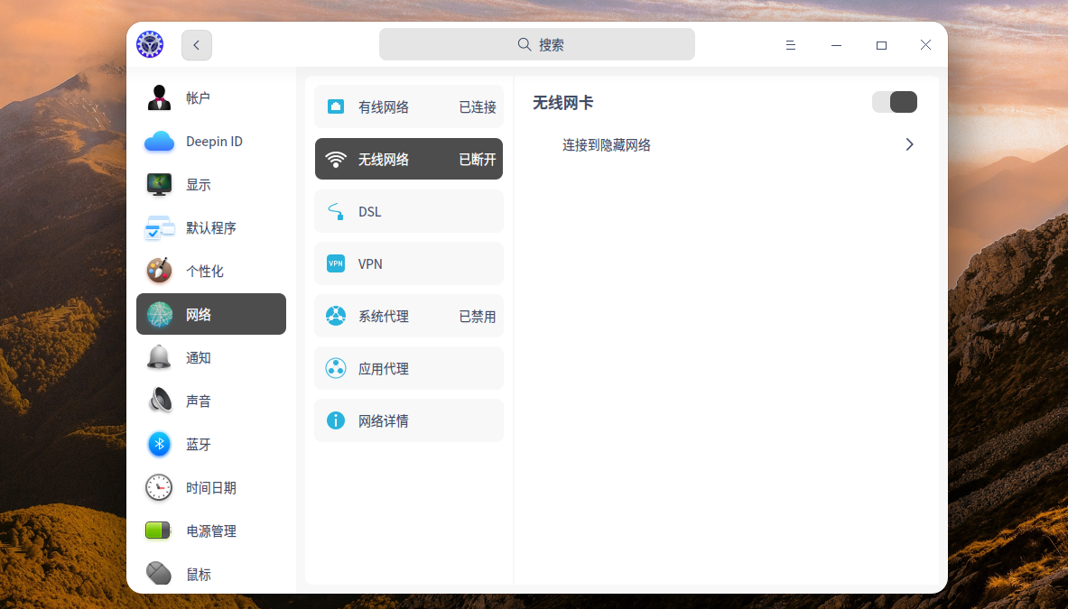1068x609 pixels.
Task: Close the settings window
Action: [x=925, y=45]
